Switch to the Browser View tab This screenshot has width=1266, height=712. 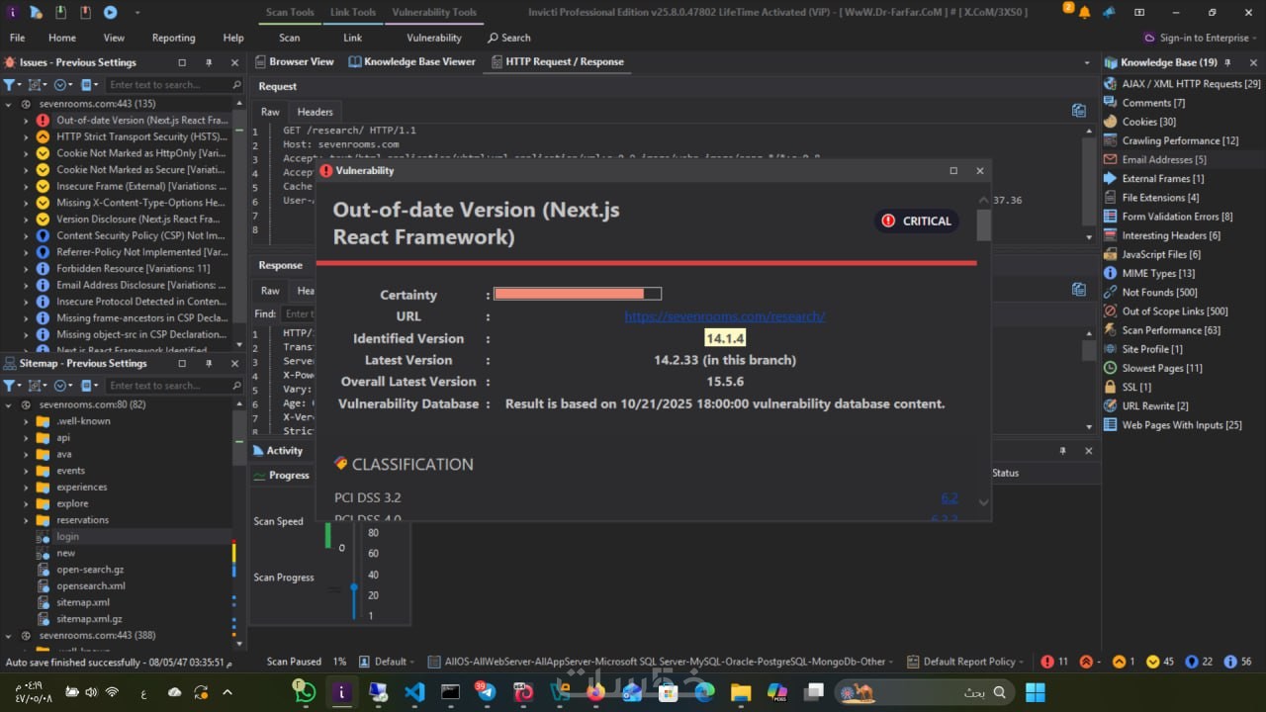[295, 61]
